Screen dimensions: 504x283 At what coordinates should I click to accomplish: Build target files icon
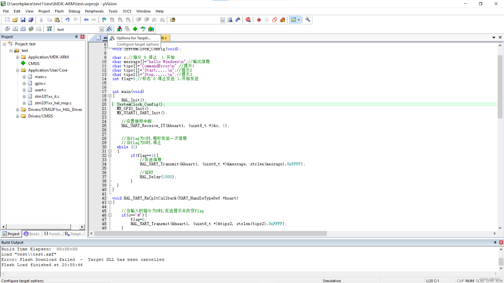point(15,29)
